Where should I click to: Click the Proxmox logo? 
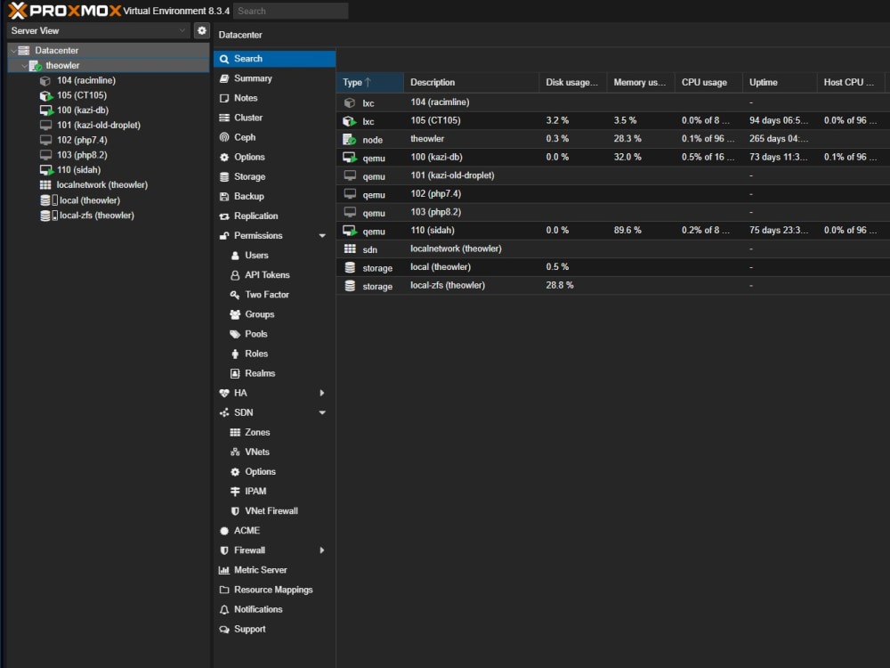(x=64, y=10)
